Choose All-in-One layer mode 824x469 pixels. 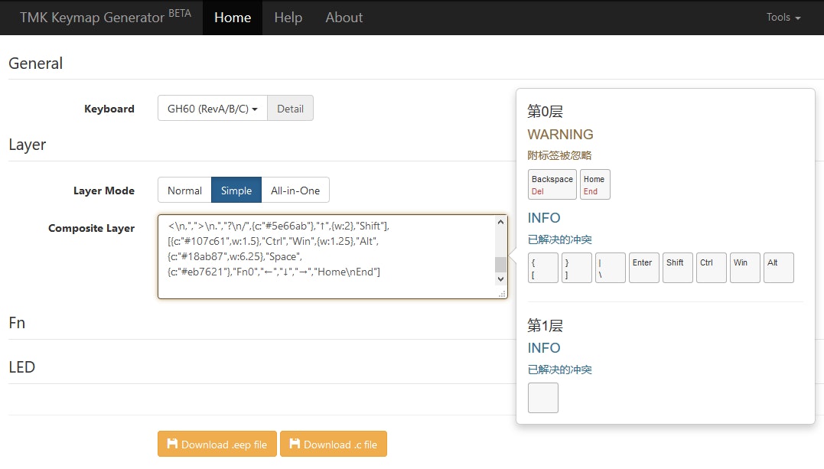[295, 191]
